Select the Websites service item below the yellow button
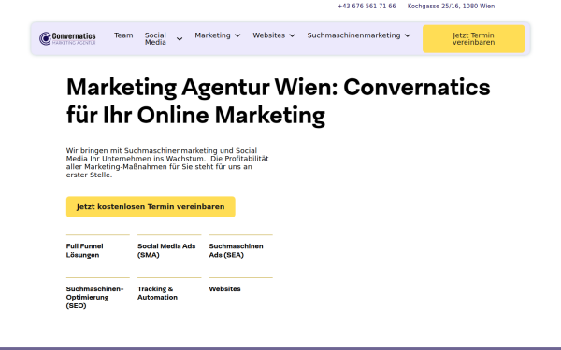The height and width of the screenshot is (350, 561). pos(224,289)
